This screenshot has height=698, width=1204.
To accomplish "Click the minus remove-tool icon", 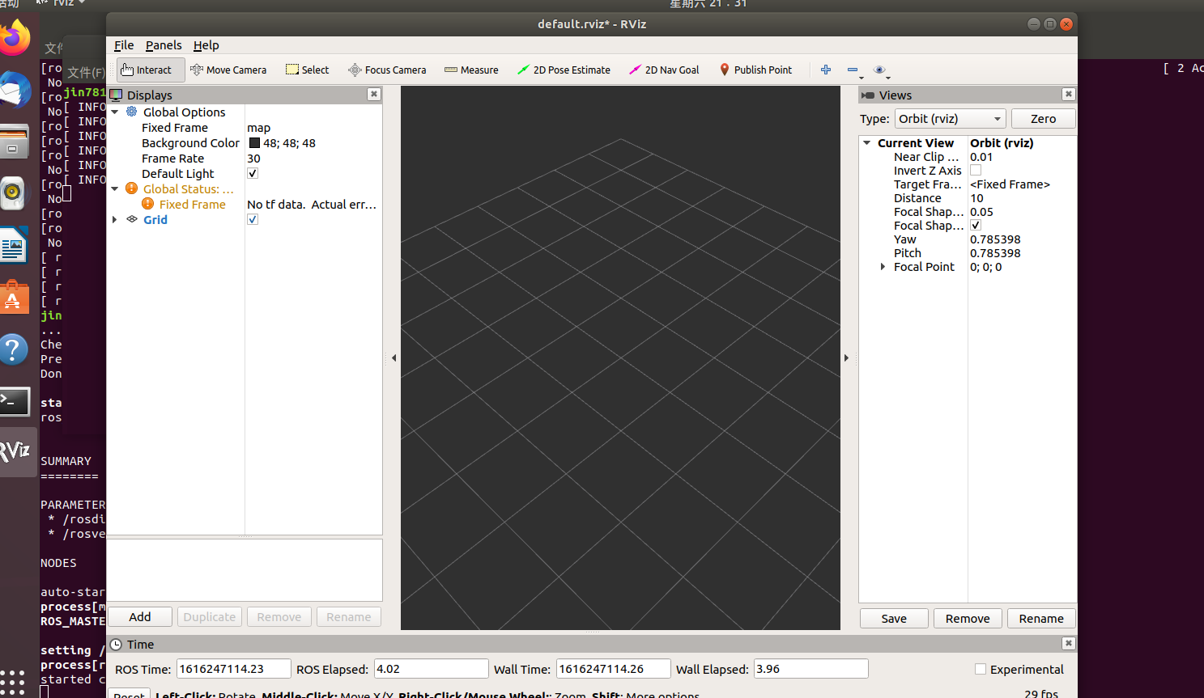I will pyautogui.click(x=853, y=70).
